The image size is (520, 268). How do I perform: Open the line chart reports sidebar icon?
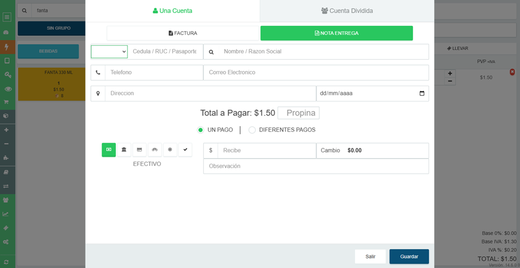pyautogui.click(x=5, y=214)
